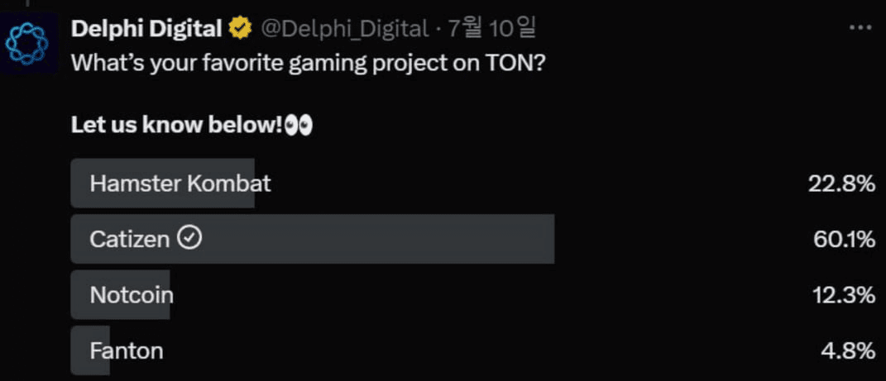The height and width of the screenshot is (381, 886).
Task: Click the Delphi Digital profile avatar
Action: tap(28, 43)
